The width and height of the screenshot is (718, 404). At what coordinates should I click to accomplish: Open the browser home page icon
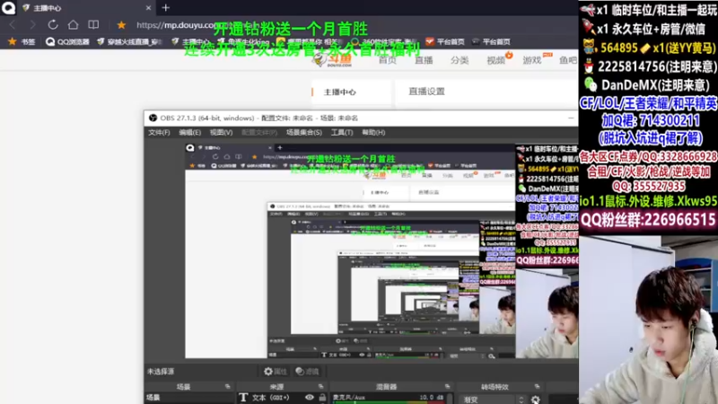[x=73, y=25]
